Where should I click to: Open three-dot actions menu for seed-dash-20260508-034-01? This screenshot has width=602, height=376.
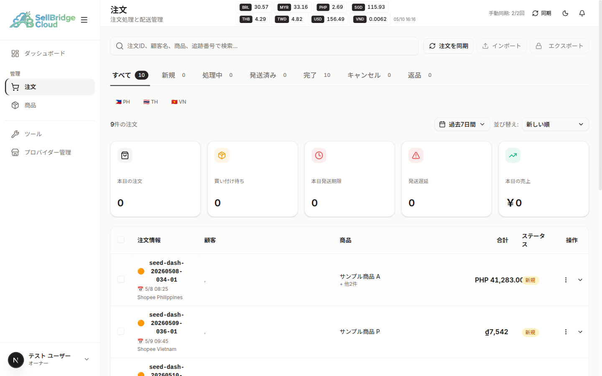(566, 280)
